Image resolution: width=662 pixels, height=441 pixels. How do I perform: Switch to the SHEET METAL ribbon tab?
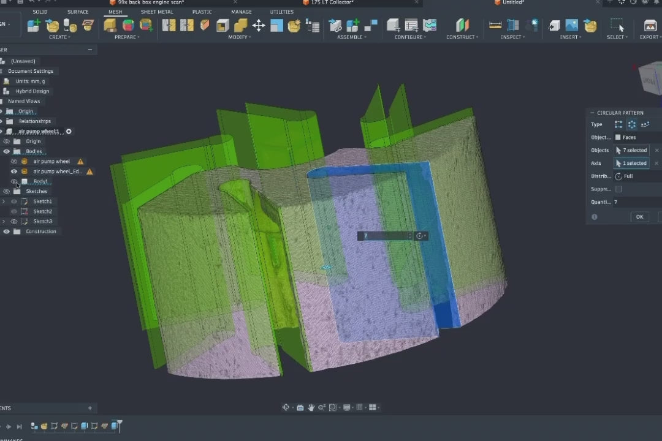click(157, 12)
